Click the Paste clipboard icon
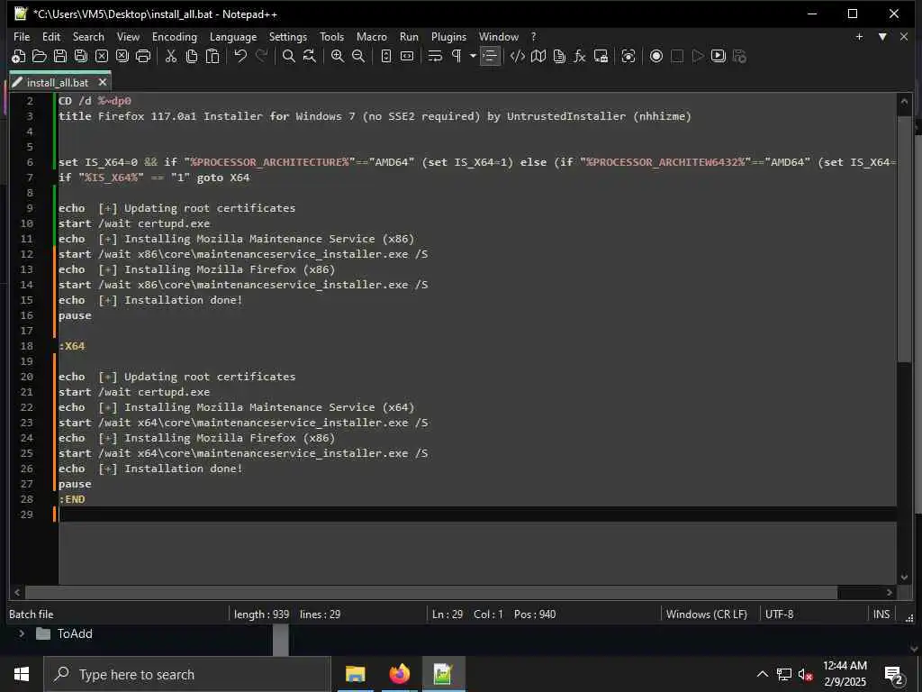 tap(212, 56)
